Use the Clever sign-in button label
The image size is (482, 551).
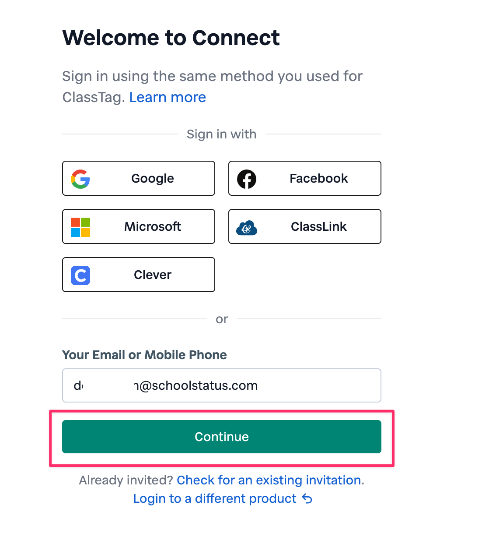(x=153, y=275)
